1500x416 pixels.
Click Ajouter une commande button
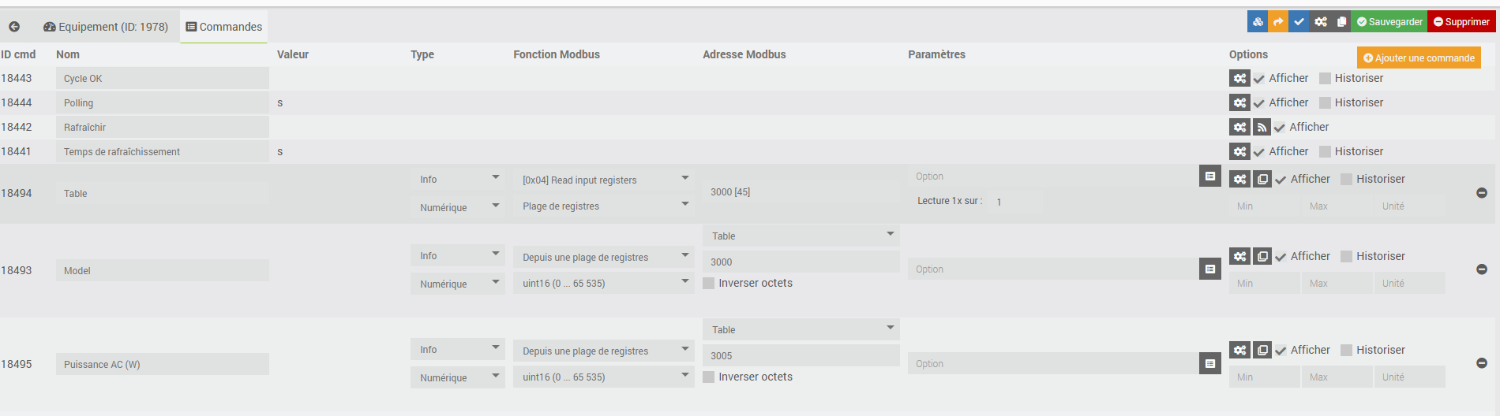(x=1419, y=58)
